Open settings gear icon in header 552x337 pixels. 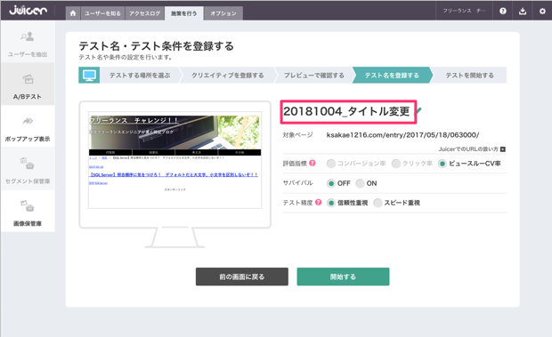click(x=542, y=11)
